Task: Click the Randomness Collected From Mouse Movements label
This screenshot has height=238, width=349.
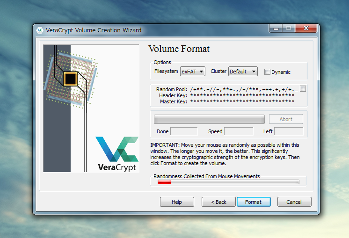Action: point(207,176)
